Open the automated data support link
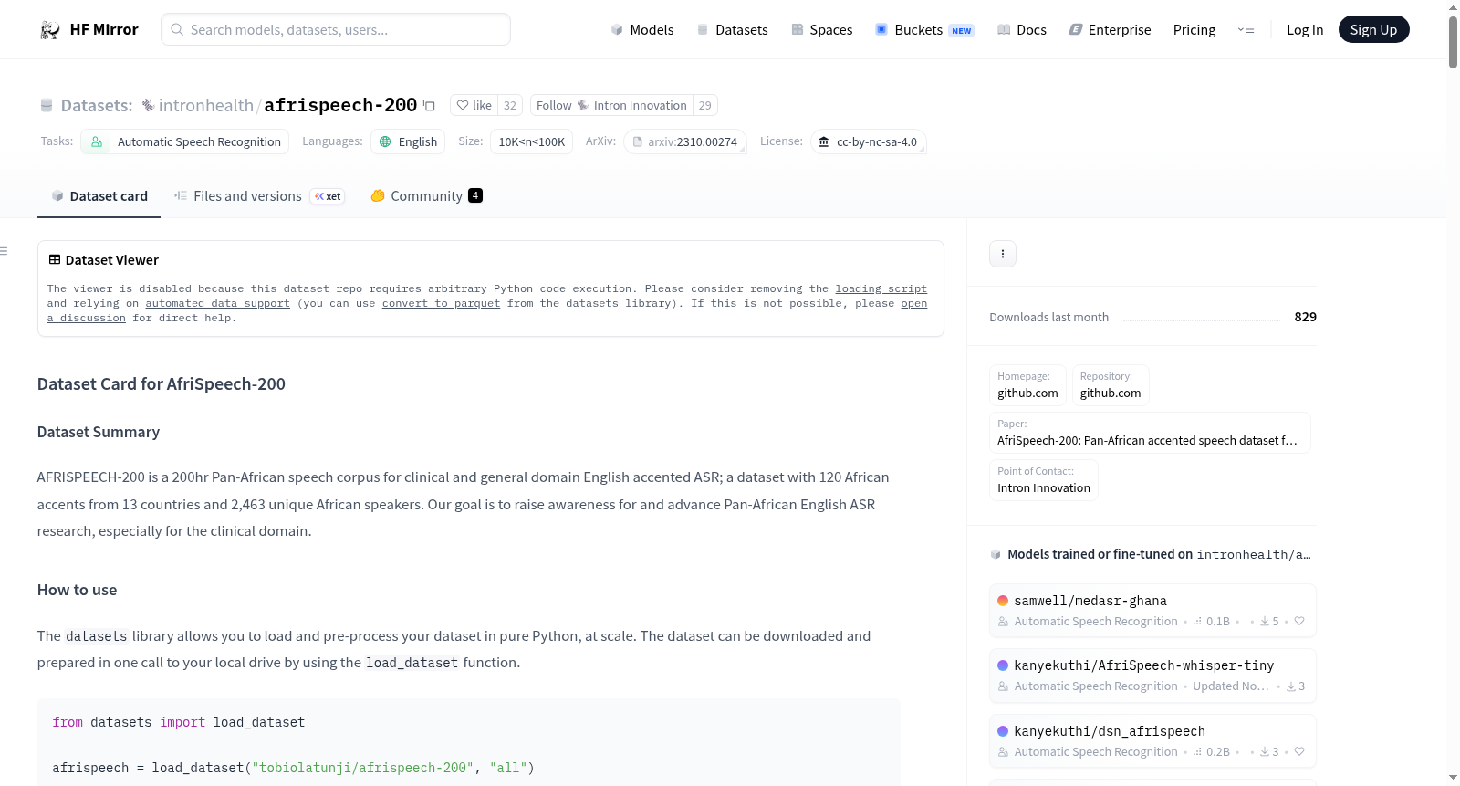The height and width of the screenshot is (786, 1460). [x=217, y=304]
